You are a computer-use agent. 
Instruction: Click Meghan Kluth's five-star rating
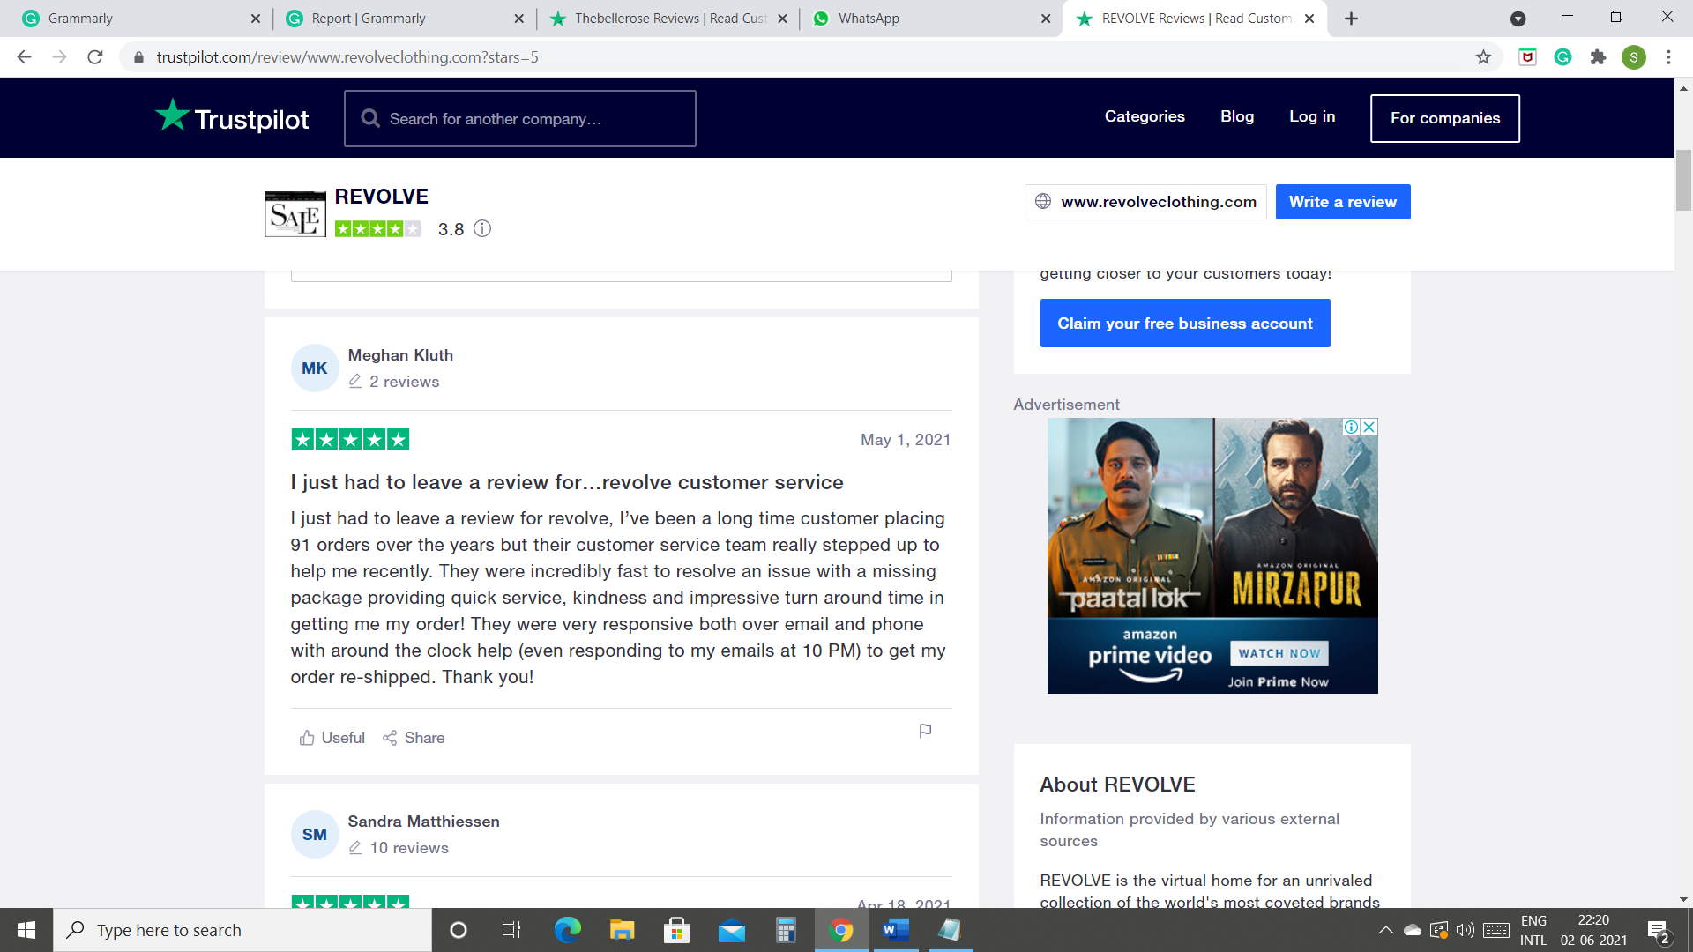[x=350, y=440]
